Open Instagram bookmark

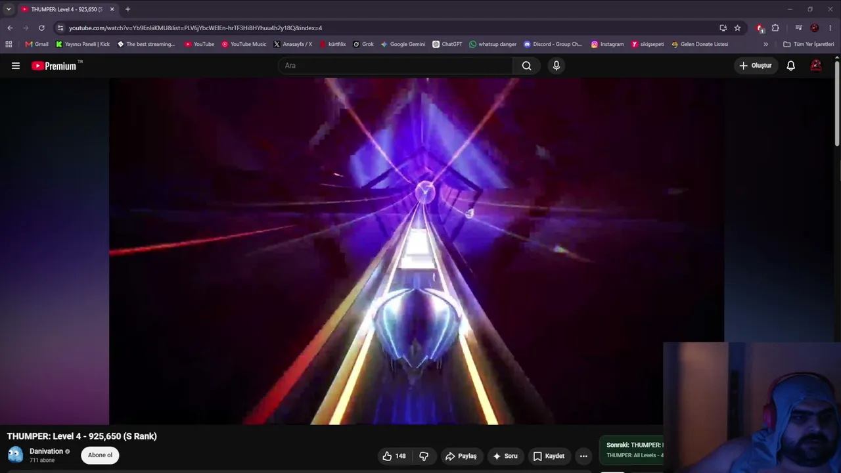pyautogui.click(x=607, y=44)
